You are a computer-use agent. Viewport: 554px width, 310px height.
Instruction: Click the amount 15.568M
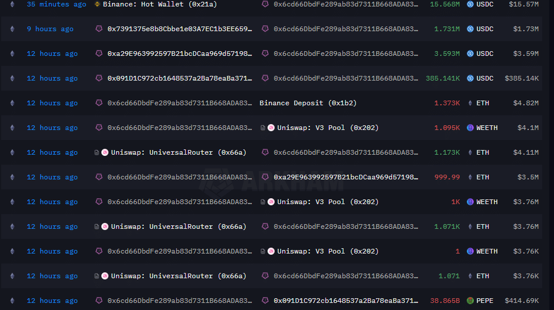(x=445, y=4)
